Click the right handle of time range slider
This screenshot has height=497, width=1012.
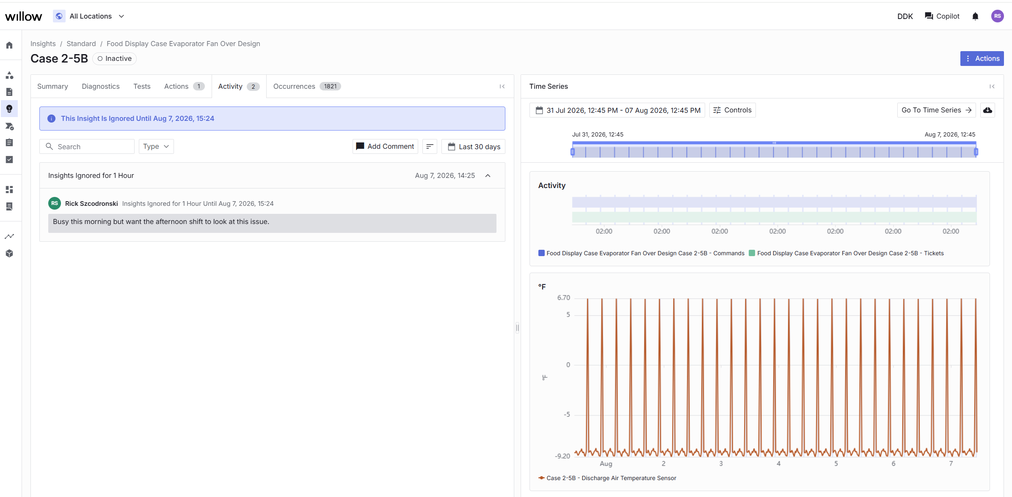click(976, 152)
